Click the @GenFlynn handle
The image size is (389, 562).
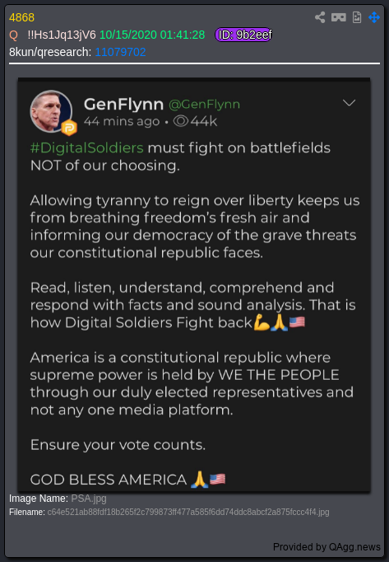coord(204,105)
